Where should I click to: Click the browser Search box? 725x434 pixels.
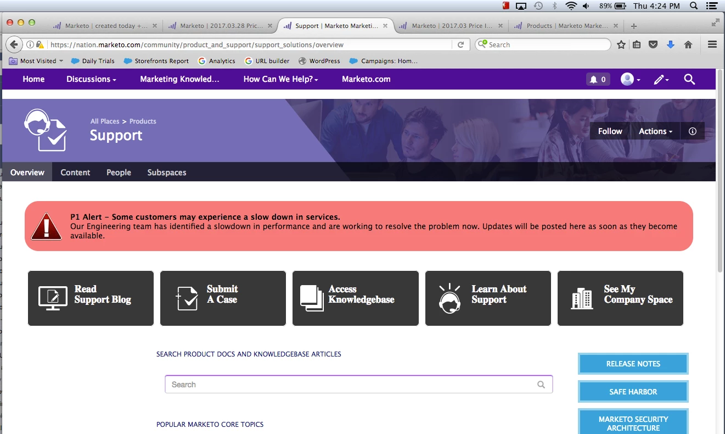pyautogui.click(x=543, y=44)
